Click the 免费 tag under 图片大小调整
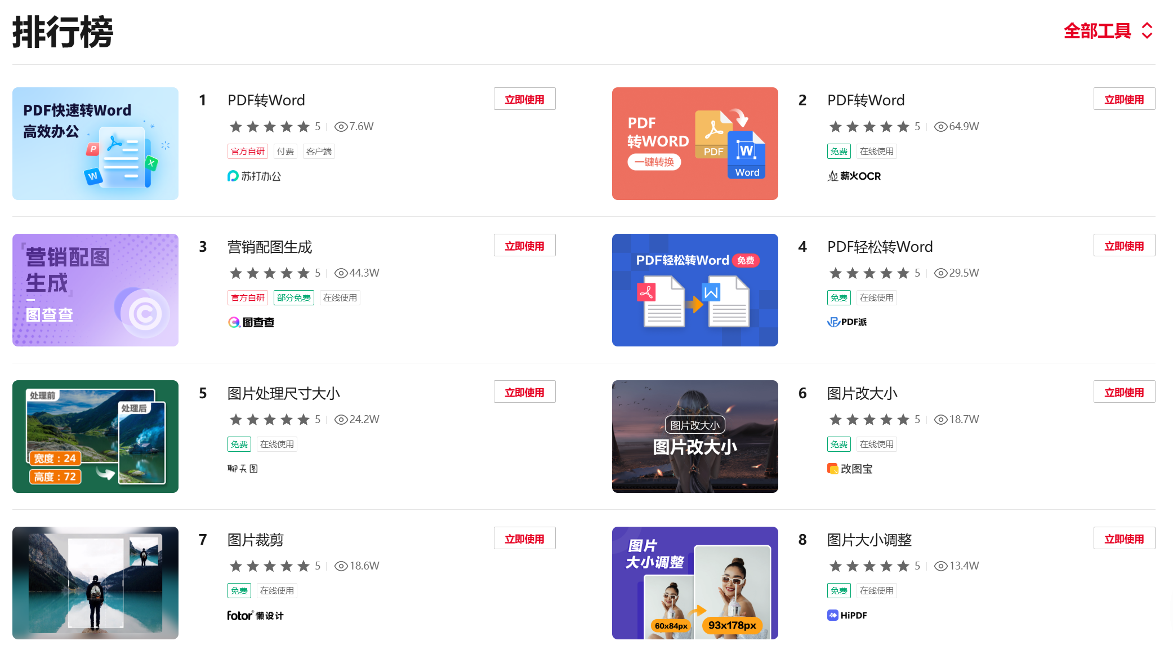Image resolution: width=1173 pixels, height=654 pixels. [839, 590]
